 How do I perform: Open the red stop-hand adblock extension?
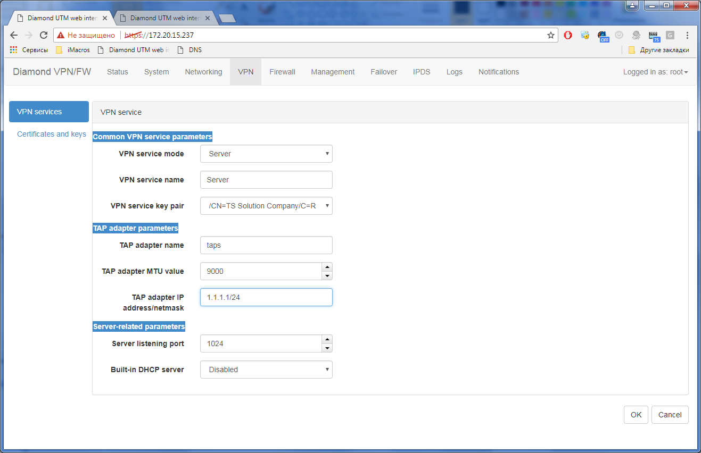[x=568, y=35]
